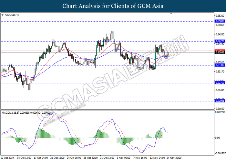The height and width of the screenshot is (161, 226).
Task: Select the 0.65000 resistance price tag
Action: [x=220, y=21]
